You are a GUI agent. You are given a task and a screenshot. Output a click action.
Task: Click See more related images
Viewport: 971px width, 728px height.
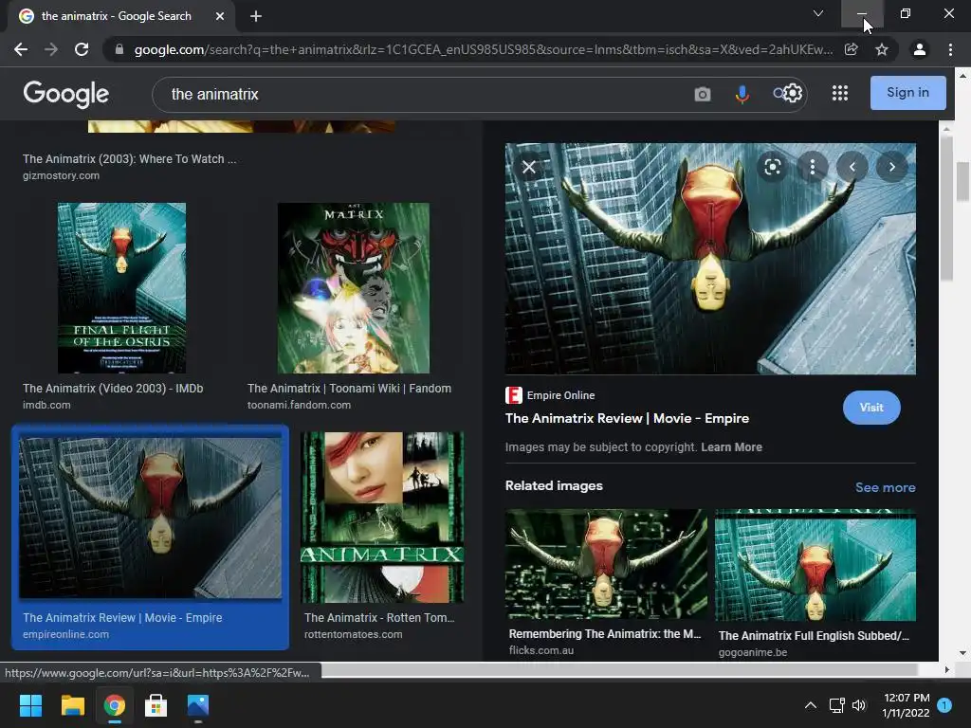(885, 487)
